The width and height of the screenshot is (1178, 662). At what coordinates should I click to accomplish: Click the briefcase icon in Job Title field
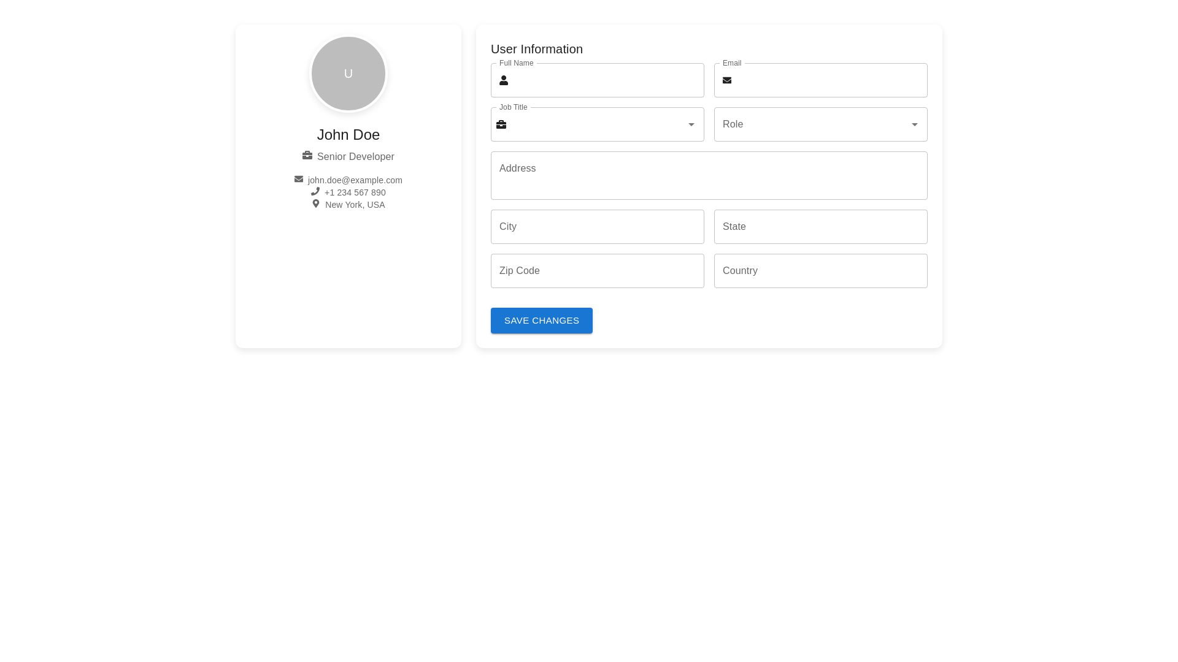click(501, 124)
